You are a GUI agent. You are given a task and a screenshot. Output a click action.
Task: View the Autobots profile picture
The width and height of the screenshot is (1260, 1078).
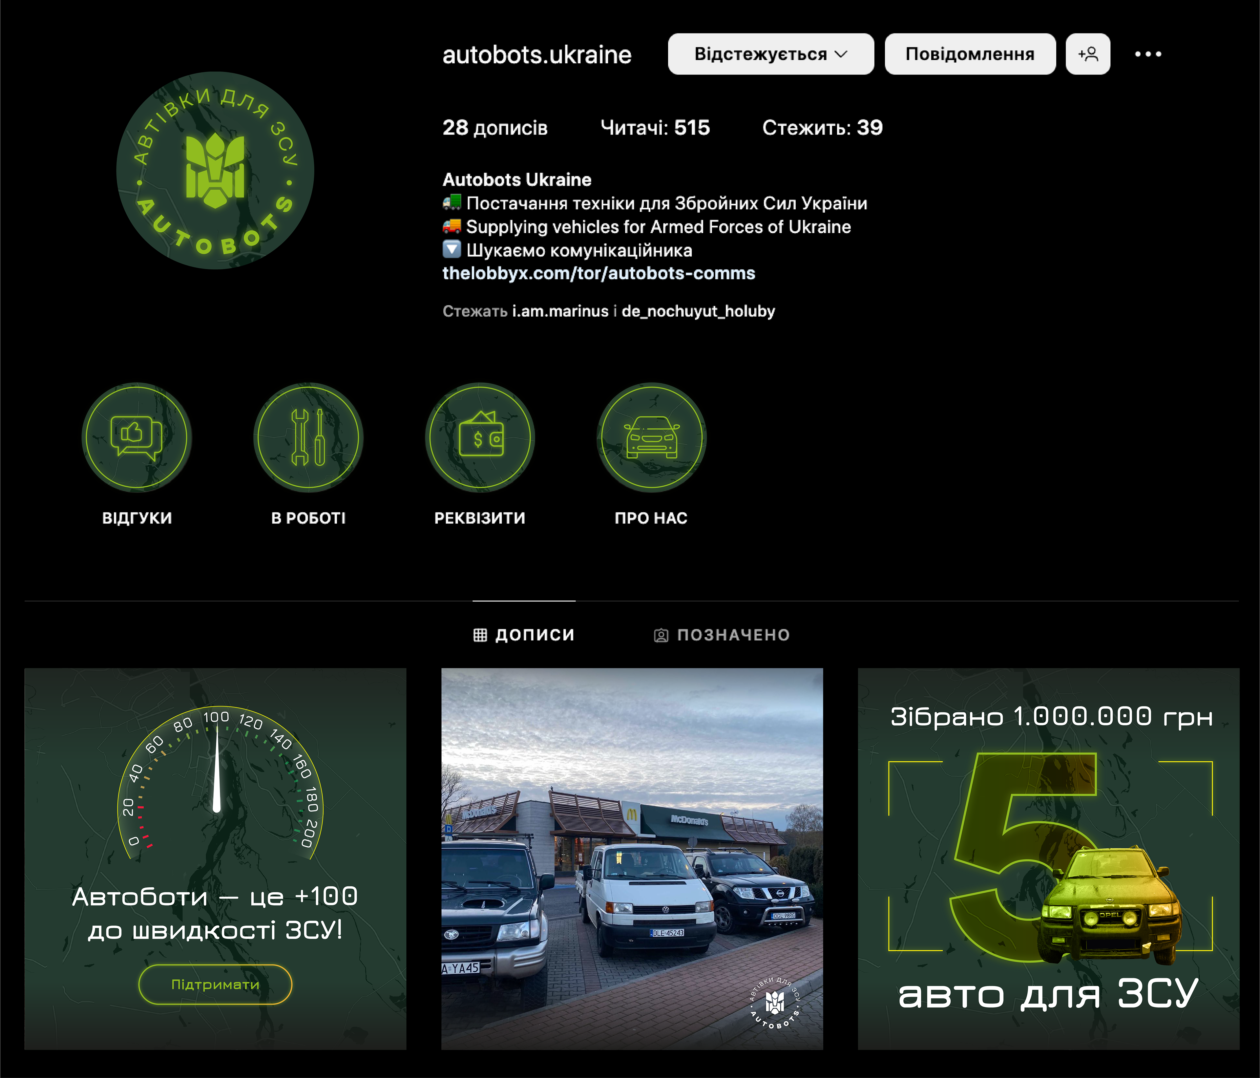(215, 170)
